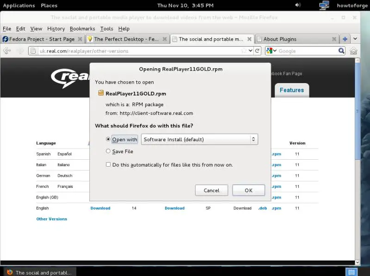
Task: Open the Bookmarks menu
Action: (82, 29)
